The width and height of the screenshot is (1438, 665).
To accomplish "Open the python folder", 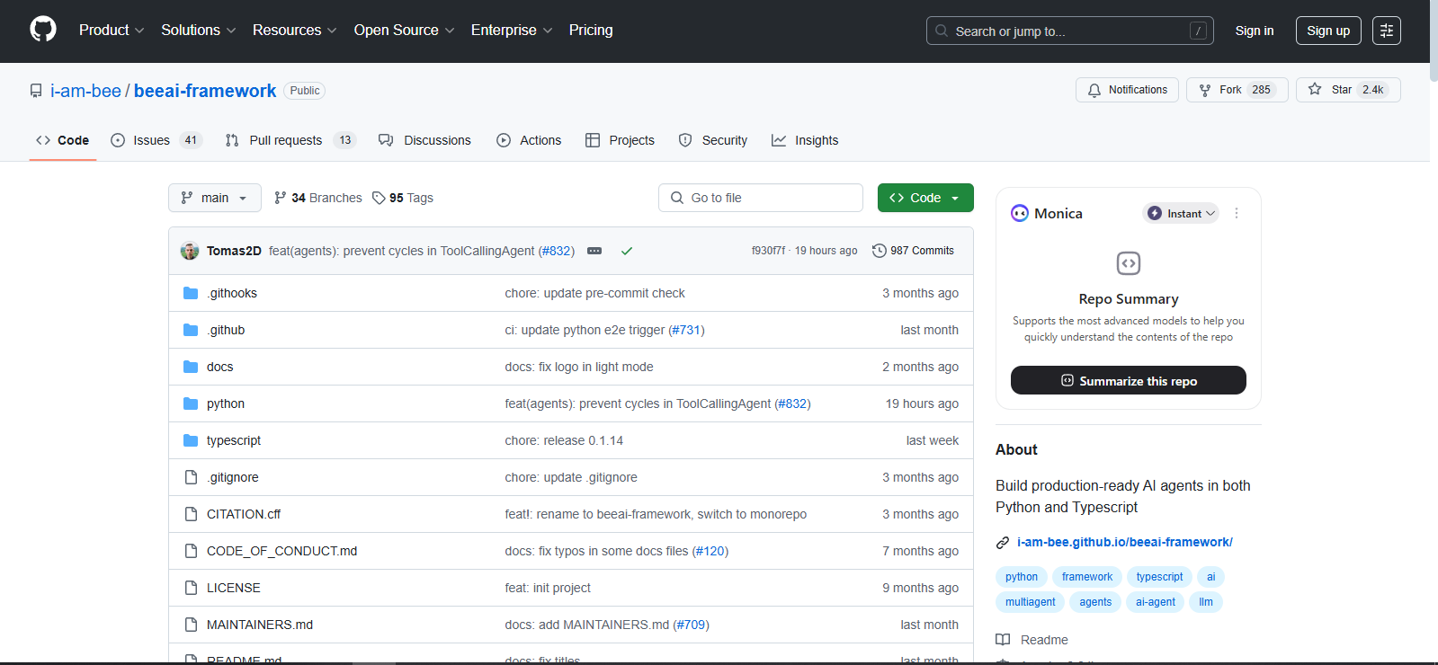I will (x=226, y=403).
